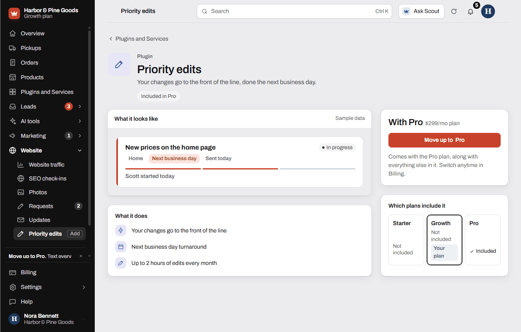Expand the Settings submenu chevron

[x=84, y=287]
